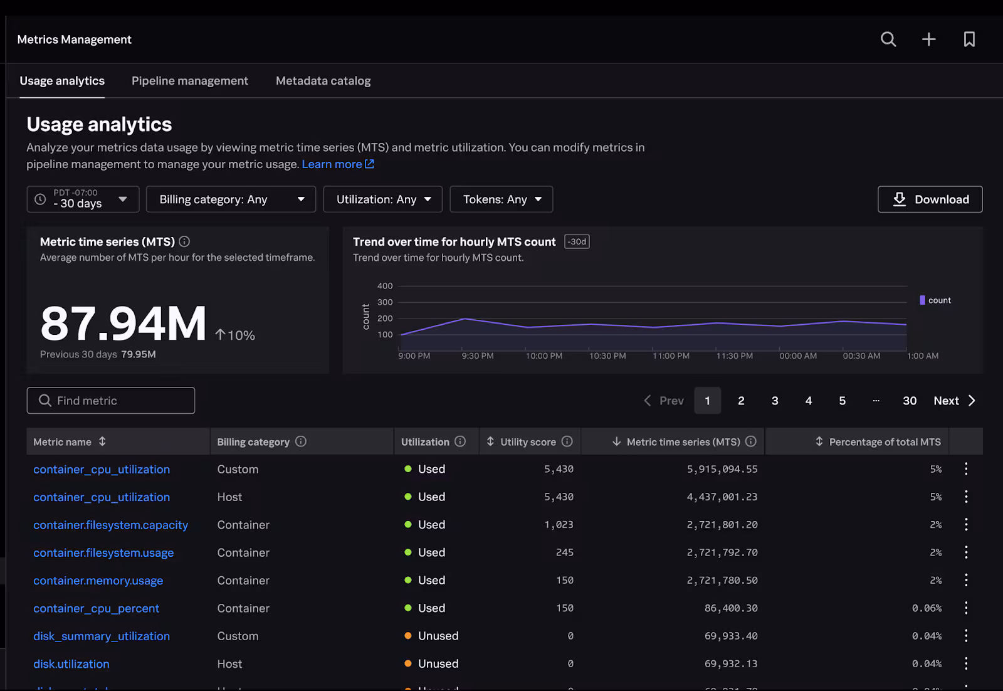Click info icon next to Metric time series (MTS) card title

point(184,241)
